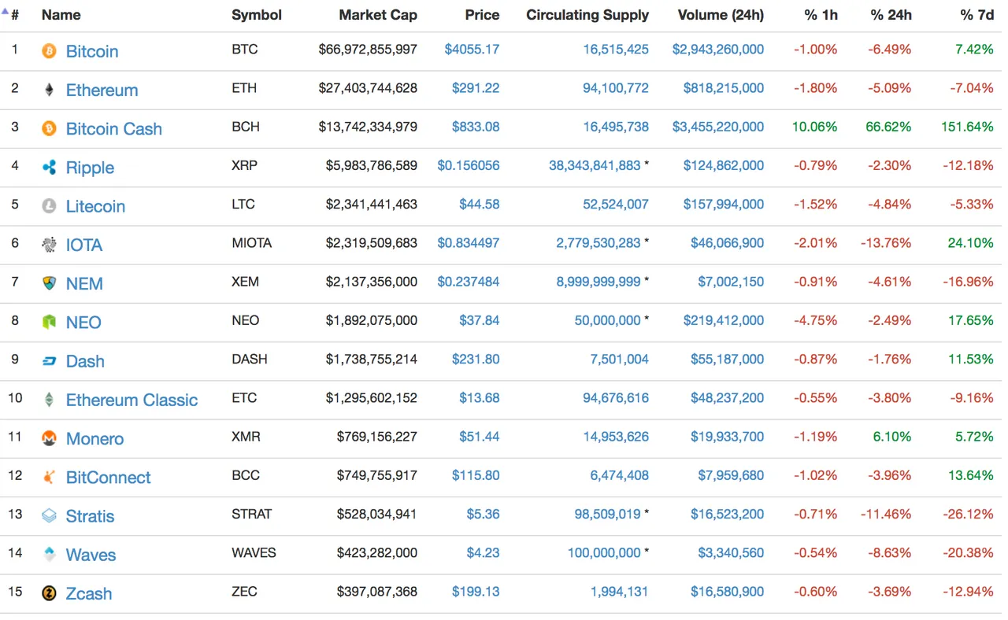Click the Stratis logo icon

[x=49, y=516]
